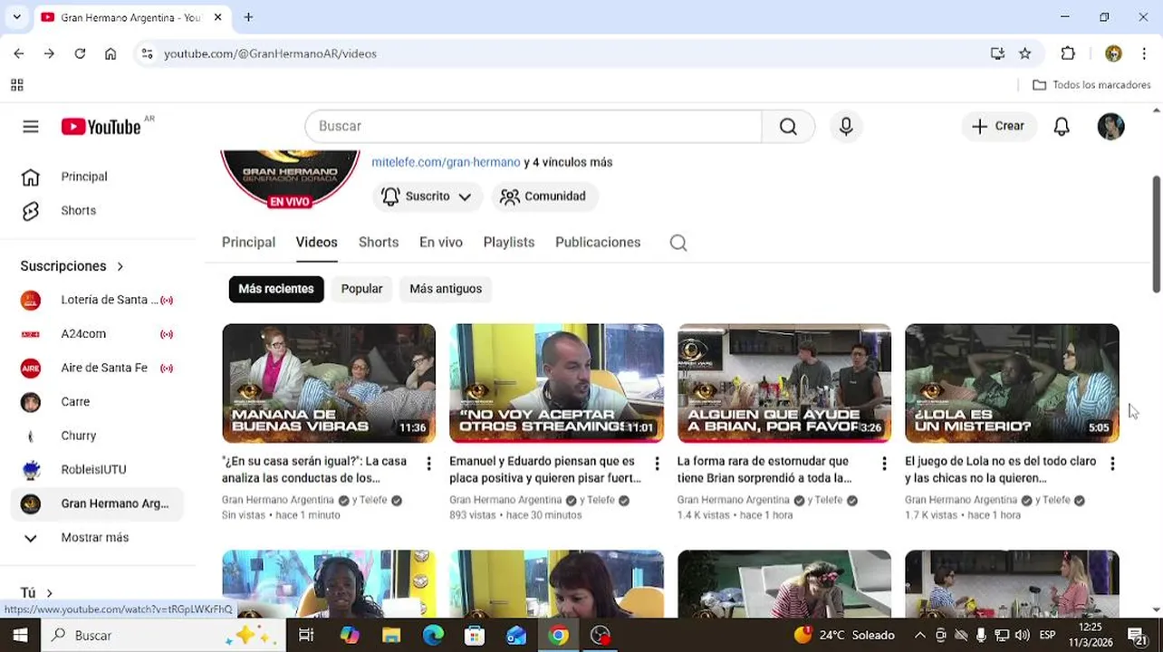1163x652 pixels.
Task: Play the 'NO VOY ACEPTAR OTROS STREAMINGS' thumbnail
Action: (556, 383)
